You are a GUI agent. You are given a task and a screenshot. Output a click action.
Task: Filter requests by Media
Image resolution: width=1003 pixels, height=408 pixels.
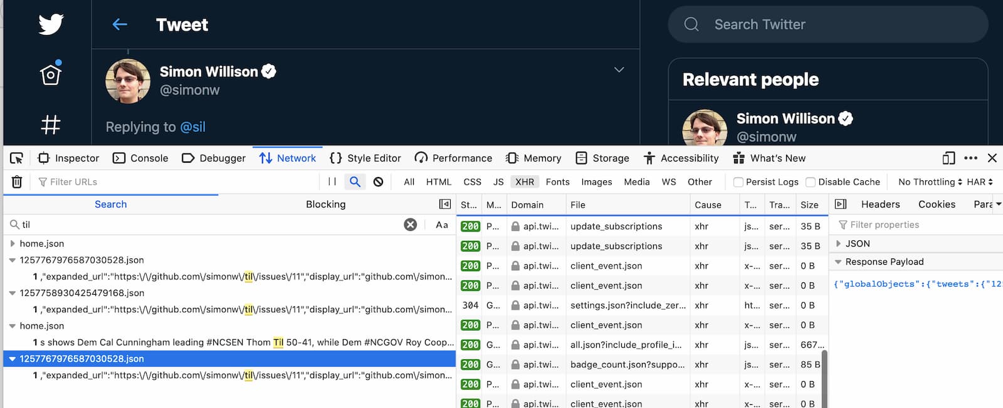637,182
